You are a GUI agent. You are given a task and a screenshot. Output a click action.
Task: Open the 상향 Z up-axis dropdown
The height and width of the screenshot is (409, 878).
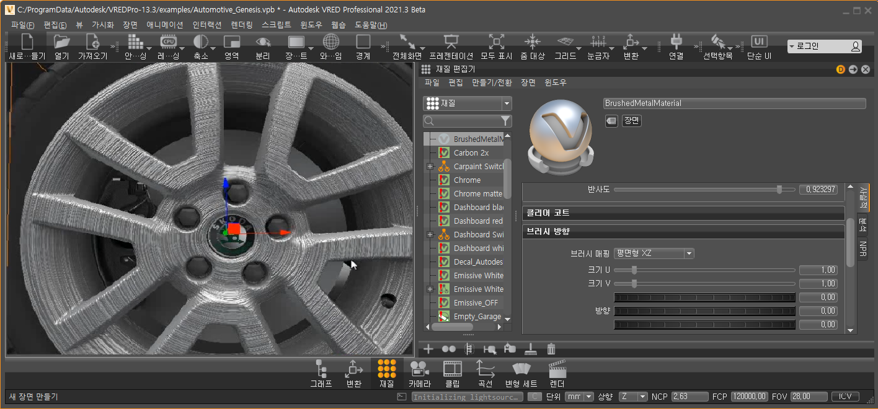click(x=633, y=397)
